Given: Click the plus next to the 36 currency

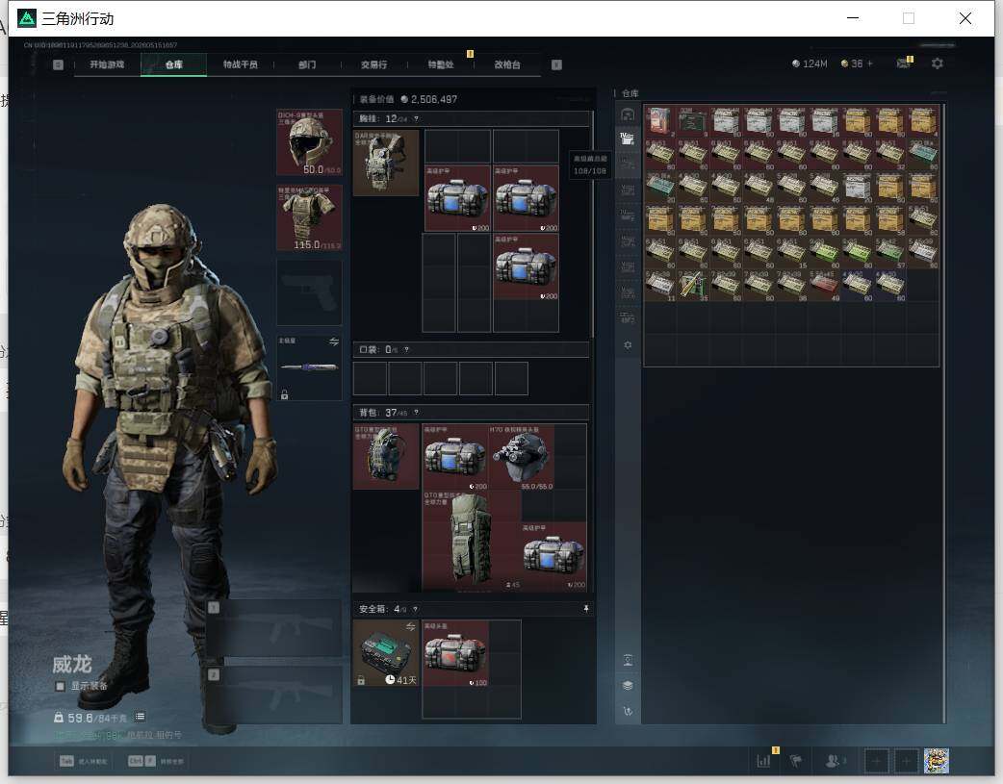Looking at the screenshot, I should coord(869,63).
